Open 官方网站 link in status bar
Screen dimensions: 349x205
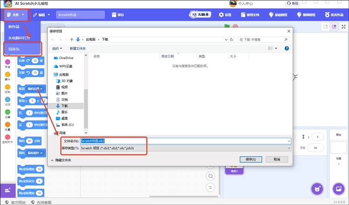pyautogui.click(x=15, y=202)
